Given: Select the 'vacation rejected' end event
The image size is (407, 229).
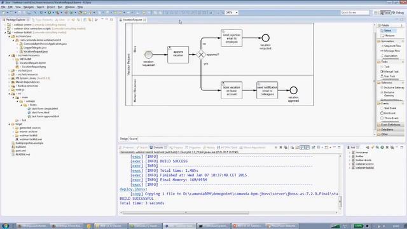Looking at the screenshot, I should tap(265, 38).
